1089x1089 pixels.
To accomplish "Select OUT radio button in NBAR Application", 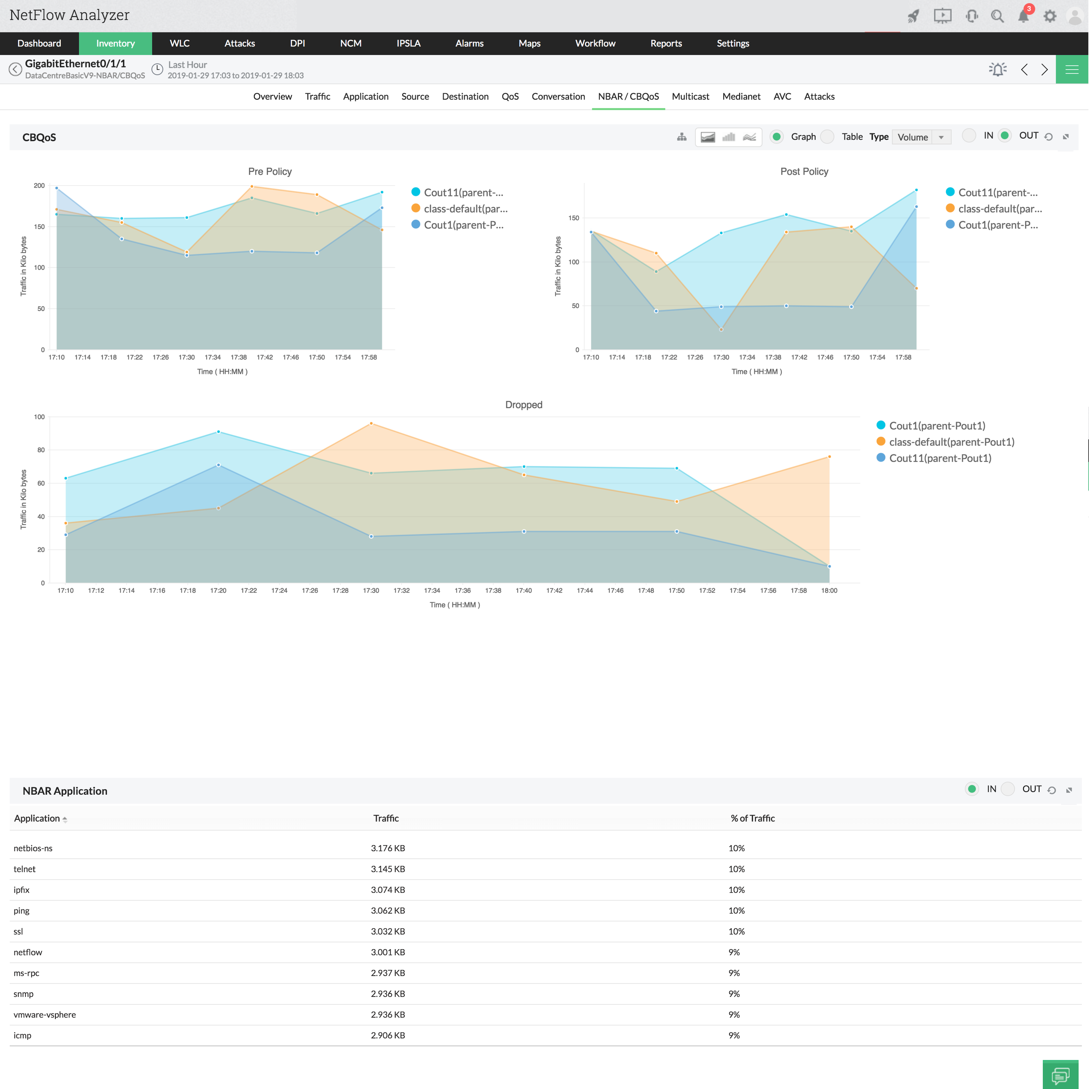I will [x=1008, y=789].
